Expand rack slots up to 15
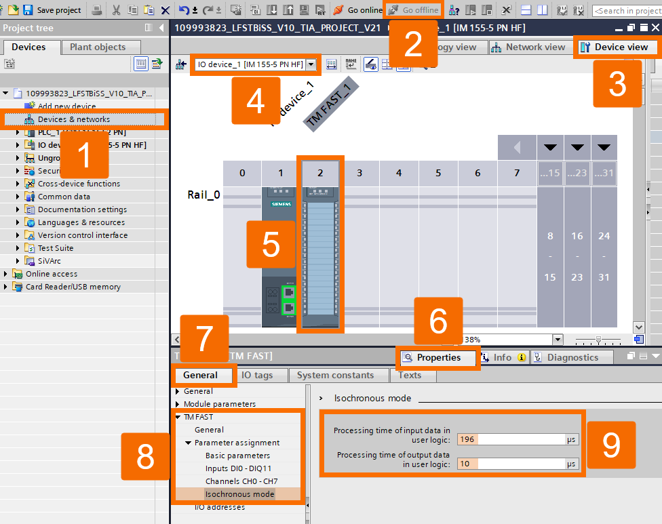Viewport: 662px width, 524px height. coord(550,148)
